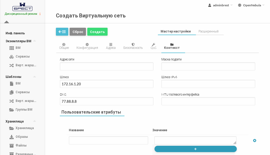Open the OpenNebula zone dropdown

point(251,5)
